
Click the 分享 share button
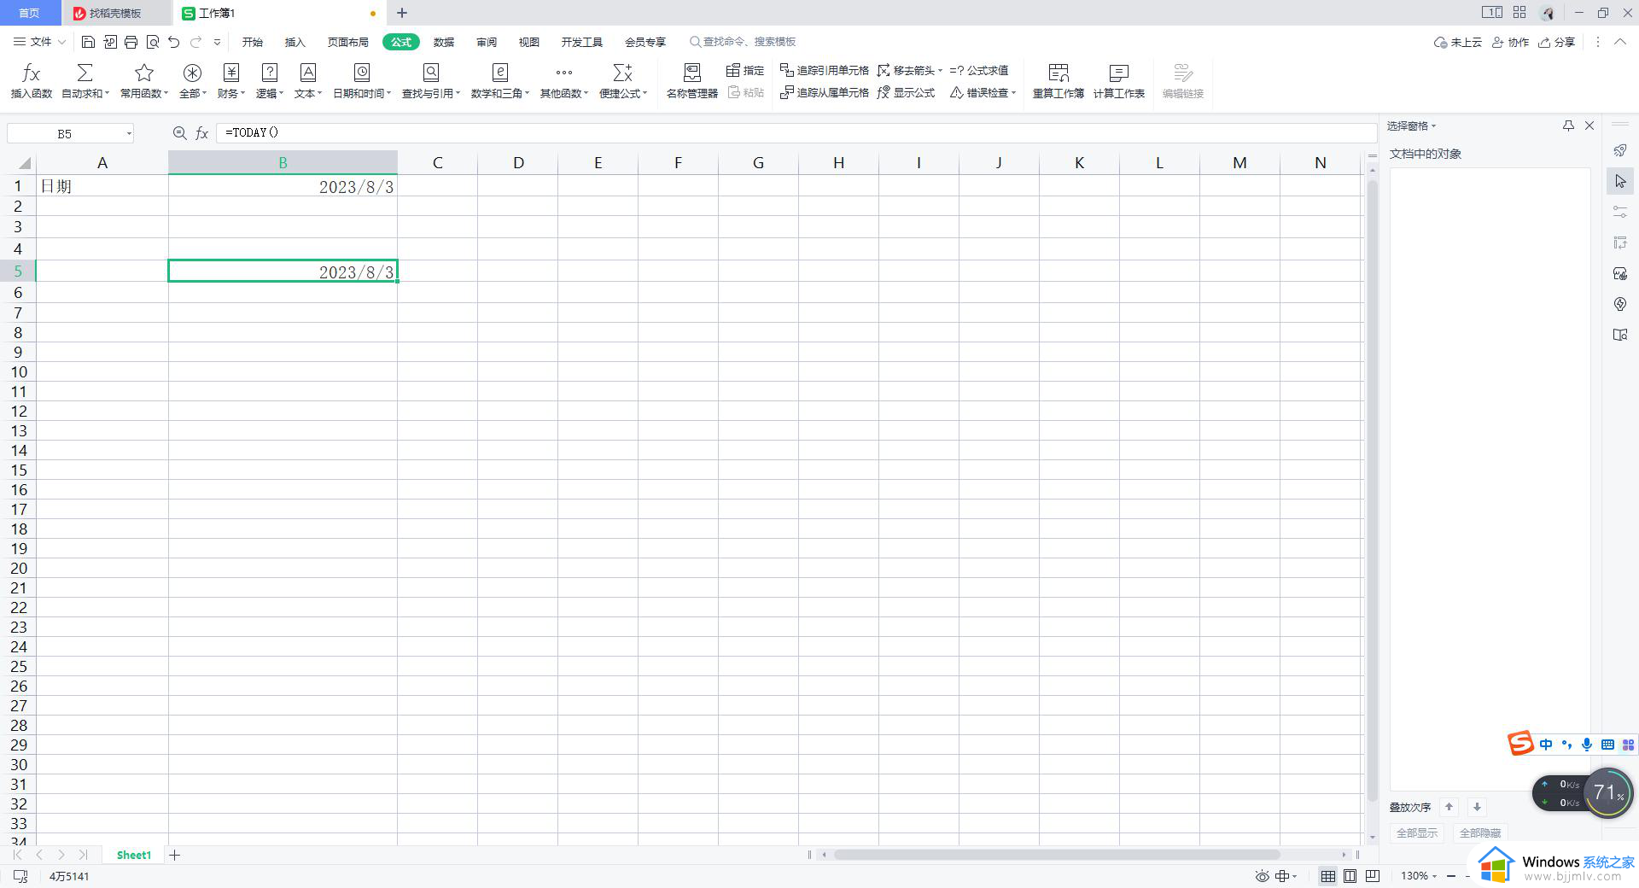tap(1556, 42)
